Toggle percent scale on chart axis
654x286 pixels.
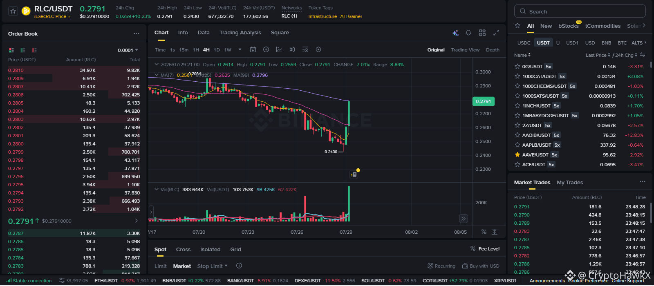point(484,232)
